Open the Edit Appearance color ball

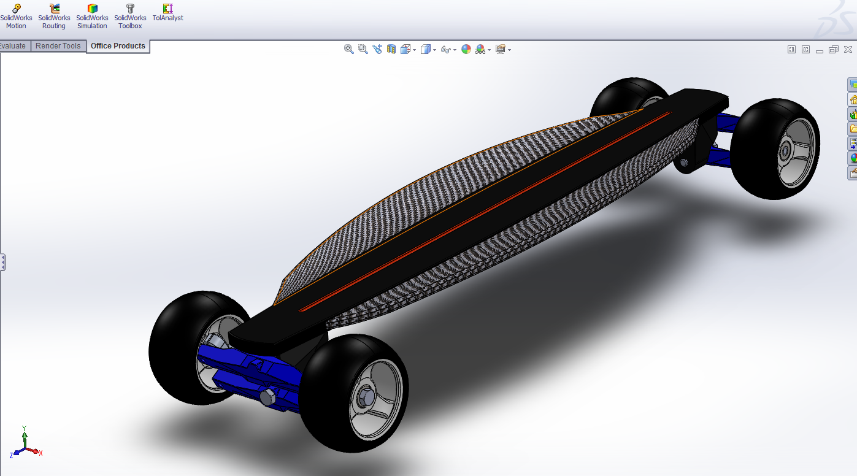coord(466,49)
